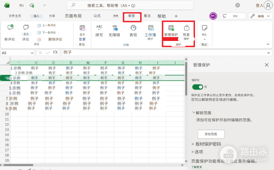
Task: Select column G header
Action: tap(123, 63)
